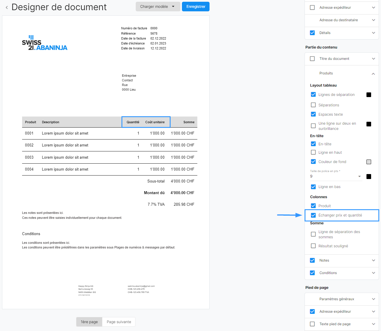Switch to the 1ère page tab
Screen dimensions: 381x331
(89, 322)
